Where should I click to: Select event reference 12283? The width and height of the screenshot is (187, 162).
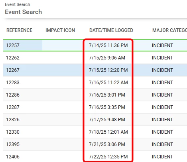coord(13,83)
